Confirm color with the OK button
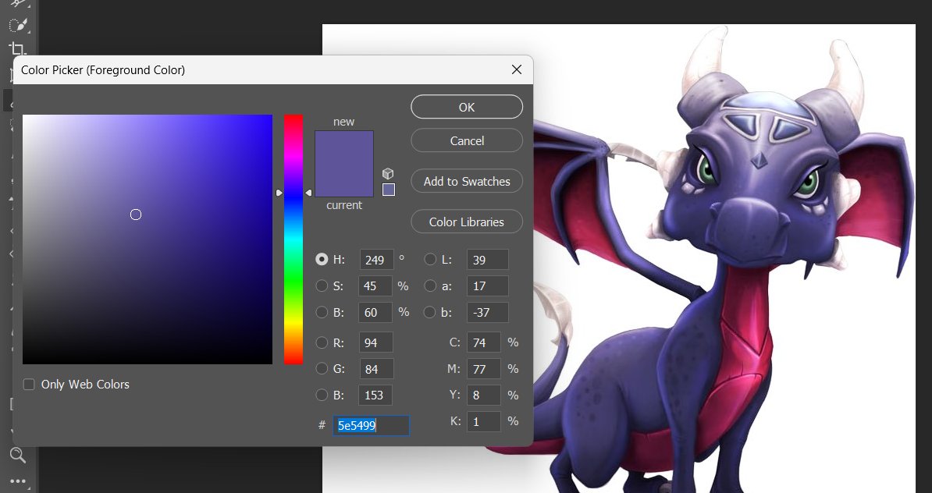Image resolution: width=932 pixels, height=493 pixels. pyautogui.click(x=467, y=107)
